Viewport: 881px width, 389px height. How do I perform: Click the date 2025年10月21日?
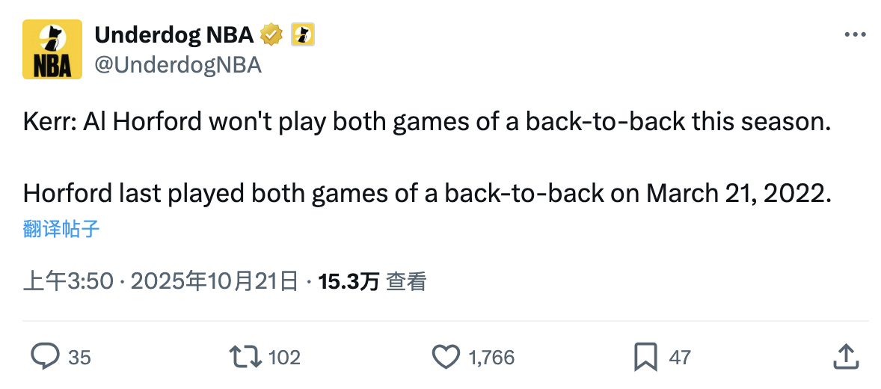(x=215, y=281)
